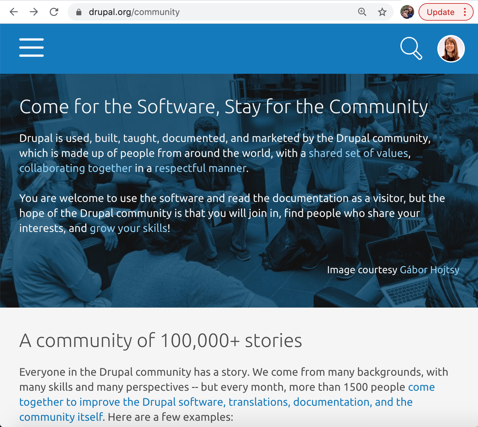Screen dimensions: 478x427
Task: Go back to previous page
Action: pos(14,12)
